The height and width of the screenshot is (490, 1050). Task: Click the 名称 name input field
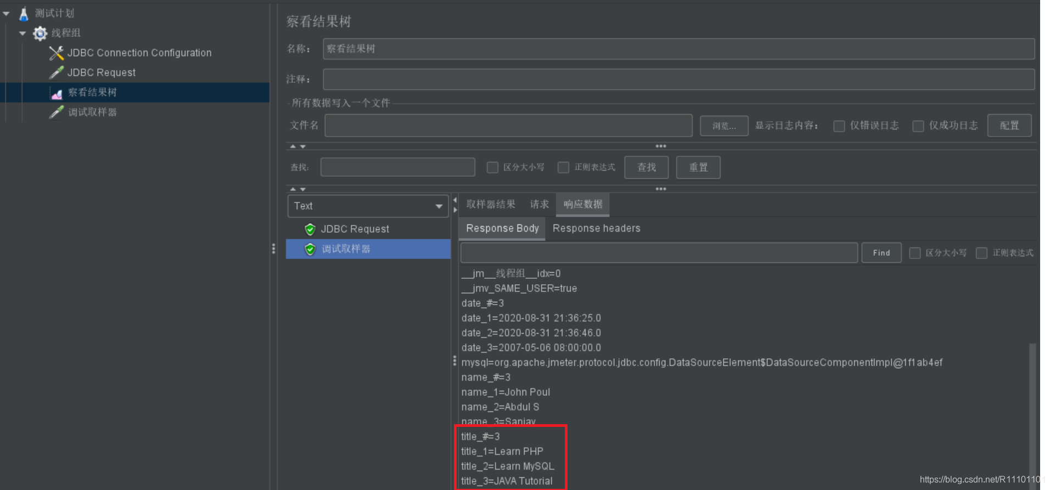[679, 49]
